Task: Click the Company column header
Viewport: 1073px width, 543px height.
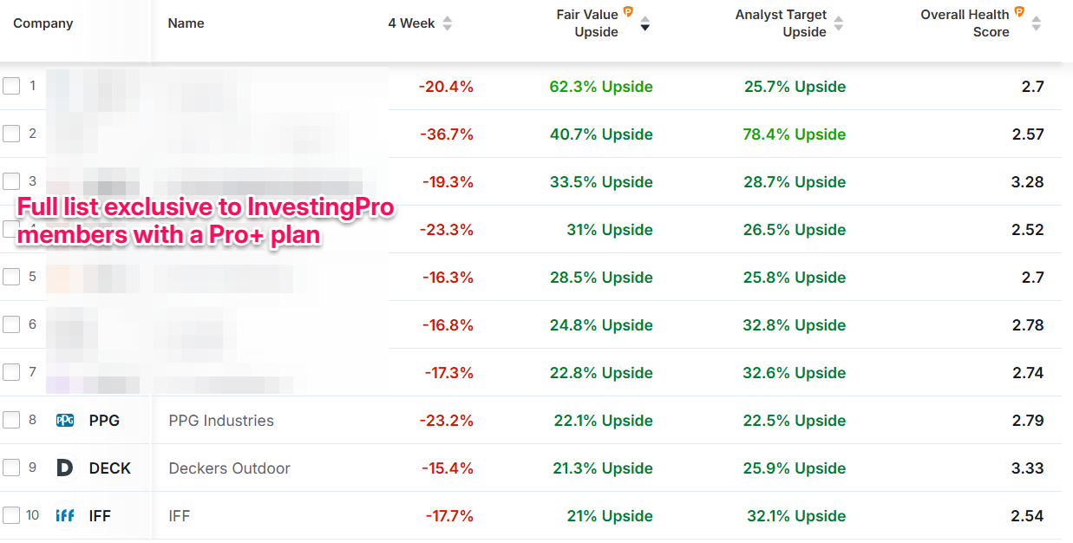Action: [43, 23]
